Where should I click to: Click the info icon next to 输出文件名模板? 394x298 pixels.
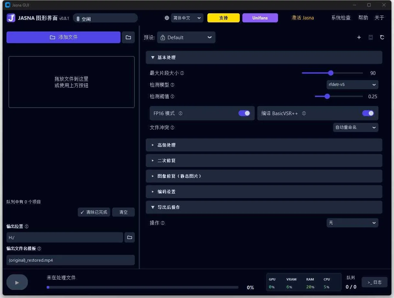pos(39,249)
